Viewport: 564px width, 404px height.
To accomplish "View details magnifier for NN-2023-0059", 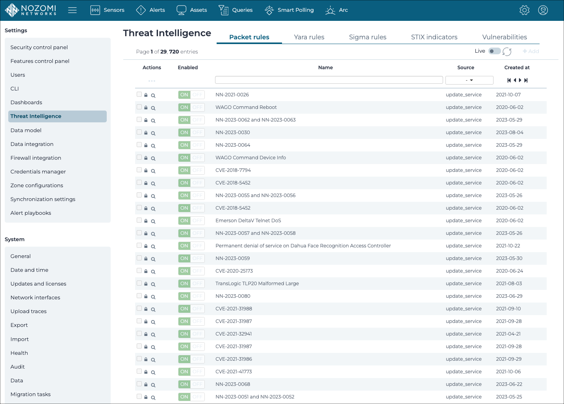I will [153, 259].
